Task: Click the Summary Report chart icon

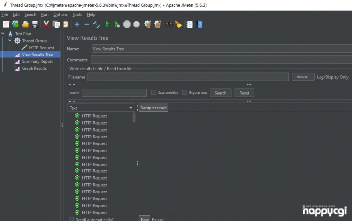Action: (17, 61)
